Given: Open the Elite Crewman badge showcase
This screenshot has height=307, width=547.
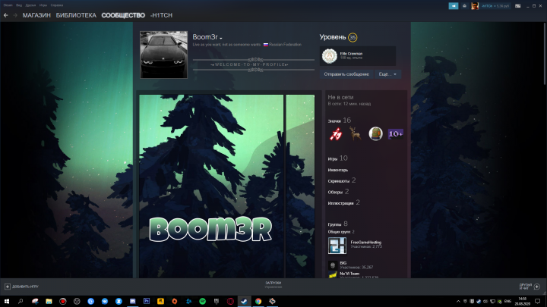Looking at the screenshot, I should coord(358,55).
